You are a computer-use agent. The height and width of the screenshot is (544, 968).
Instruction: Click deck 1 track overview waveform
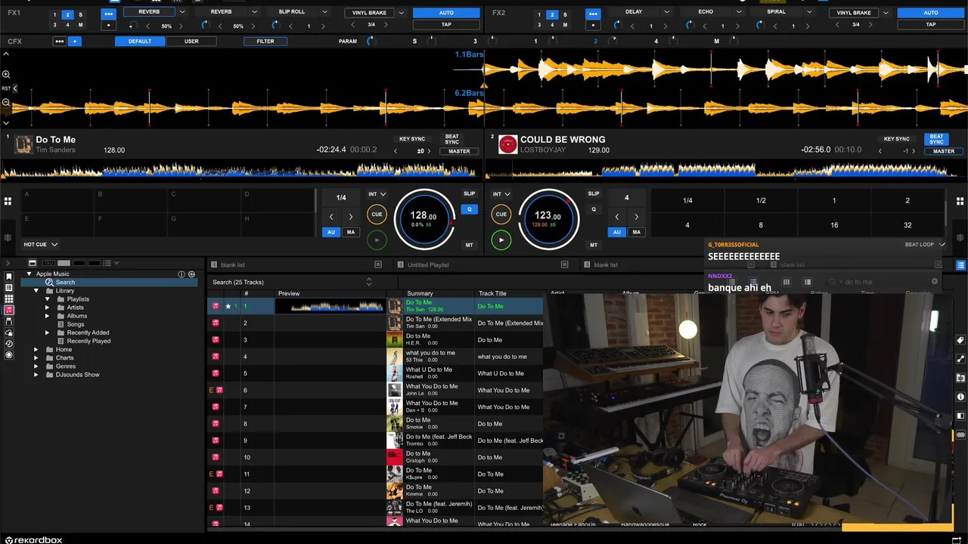pyautogui.click(x=240, y=170)
